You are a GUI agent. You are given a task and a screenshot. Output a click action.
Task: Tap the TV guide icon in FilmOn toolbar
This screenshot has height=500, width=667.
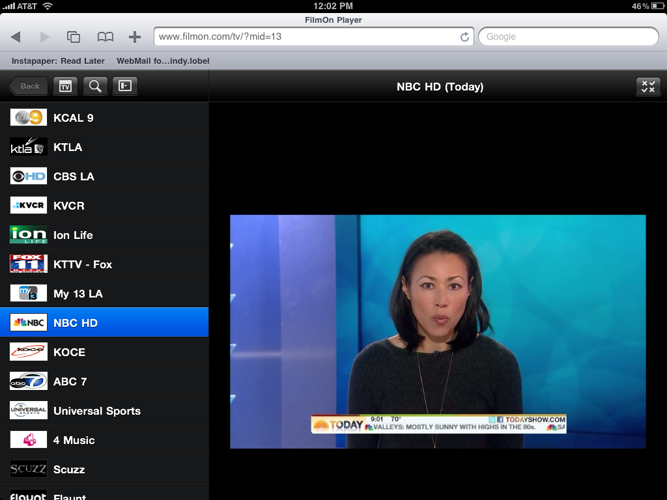tap(65, 86)
